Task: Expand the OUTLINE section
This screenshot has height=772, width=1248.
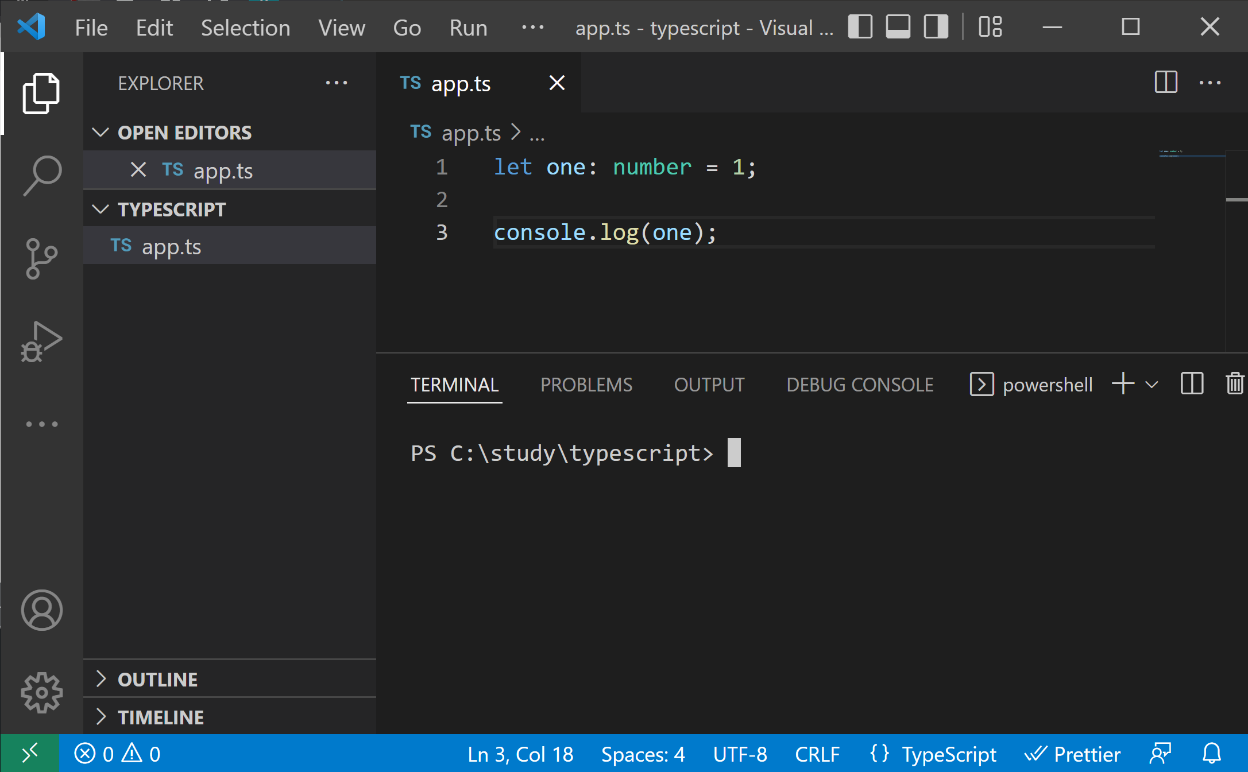Action: 157,679
